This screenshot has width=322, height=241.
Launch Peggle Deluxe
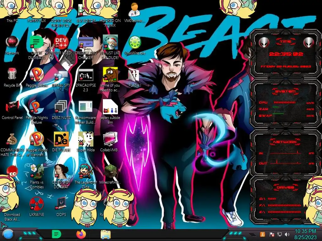(37, 78)
